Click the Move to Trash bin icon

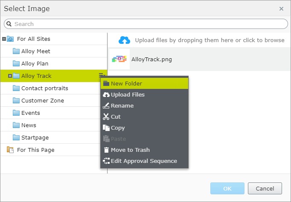[x=106, y=150]
